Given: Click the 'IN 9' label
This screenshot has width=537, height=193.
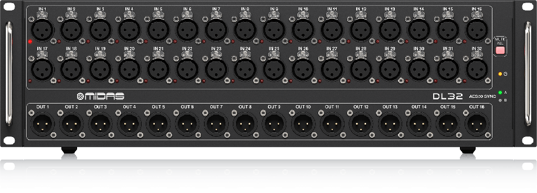Looking at the screenshot, I should [274, 9].
